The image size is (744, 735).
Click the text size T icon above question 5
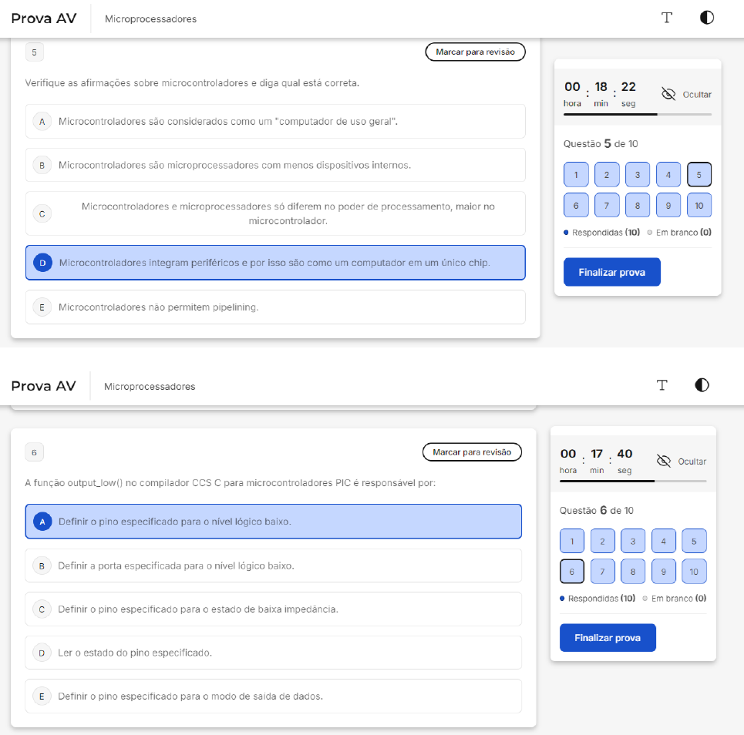point(668,18)
